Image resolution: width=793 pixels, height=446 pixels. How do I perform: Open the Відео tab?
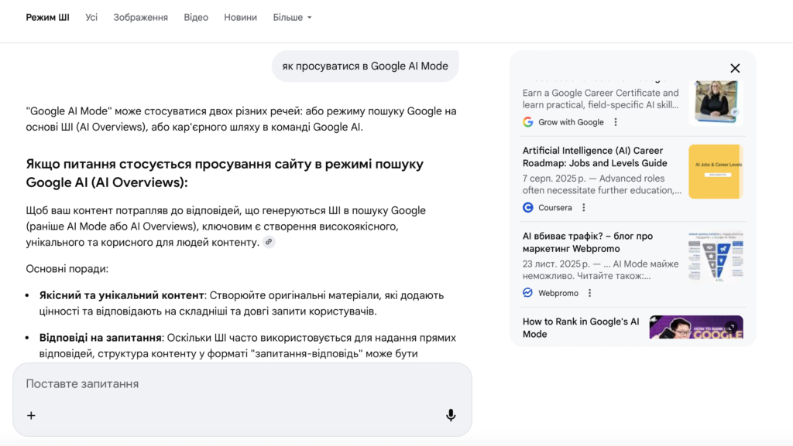pos(196,17)
